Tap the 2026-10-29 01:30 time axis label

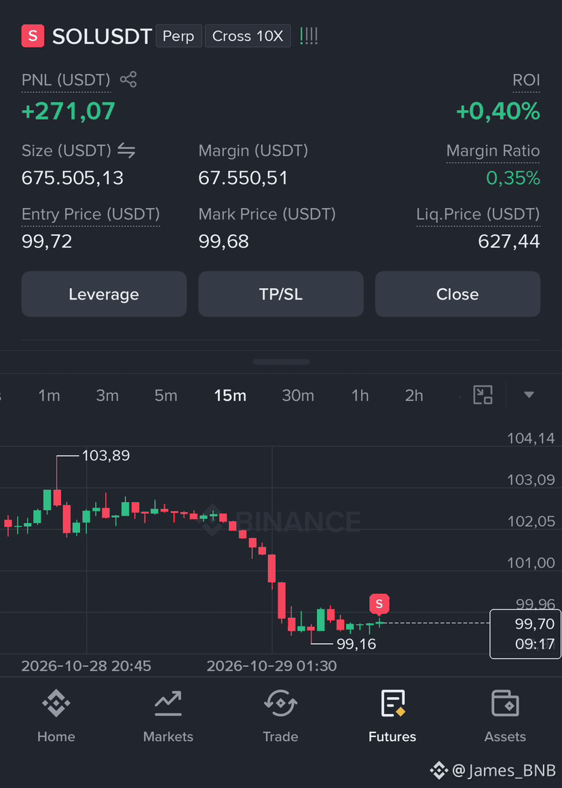271,666
